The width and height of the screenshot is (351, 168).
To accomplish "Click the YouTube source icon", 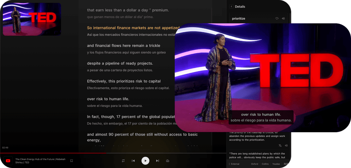I will pyautogui.click(x=8, y=161).
